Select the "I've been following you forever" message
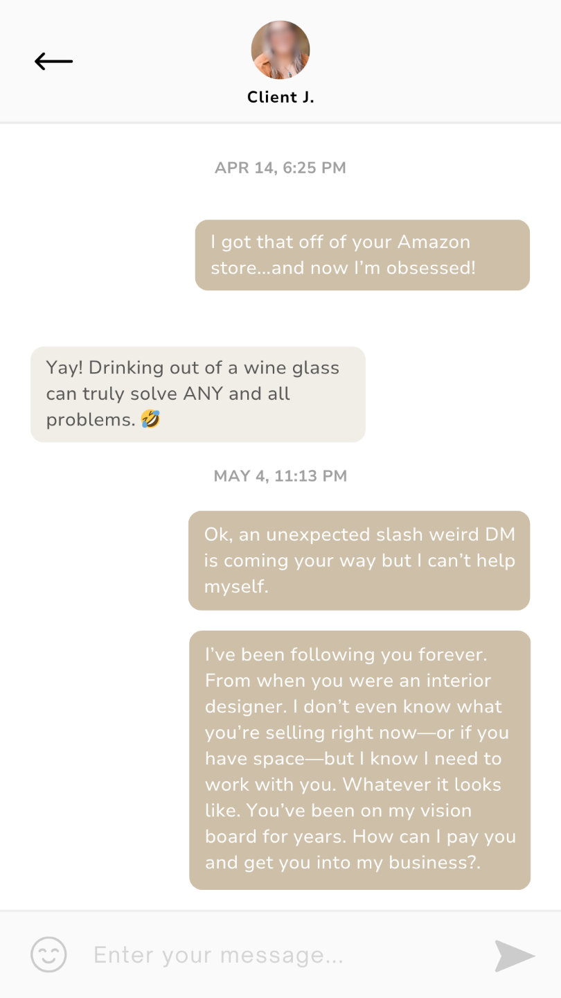 [x=359, y=759]
